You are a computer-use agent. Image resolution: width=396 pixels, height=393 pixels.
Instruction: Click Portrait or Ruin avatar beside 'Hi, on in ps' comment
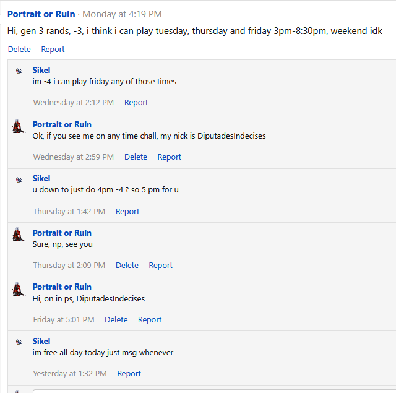19,288
